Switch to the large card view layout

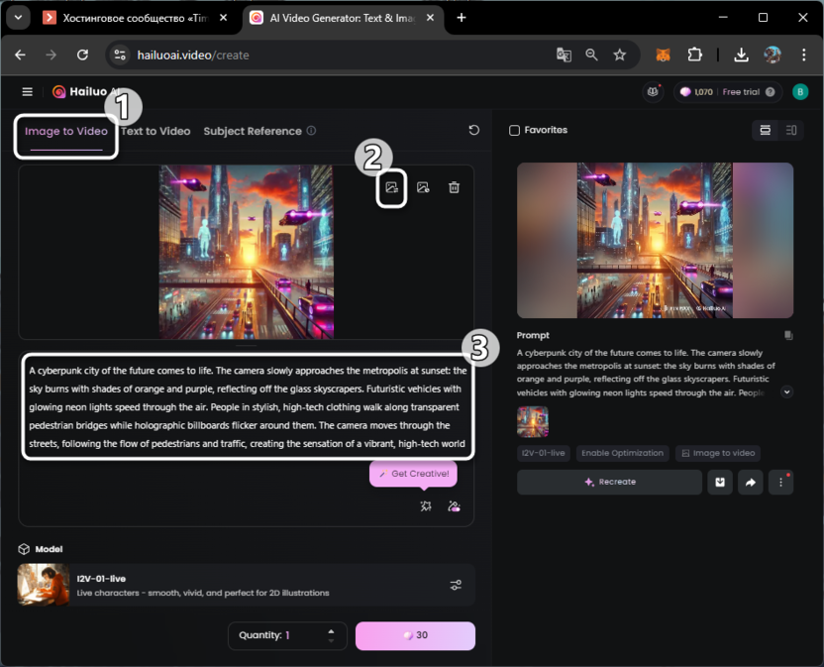click(765, 131)
